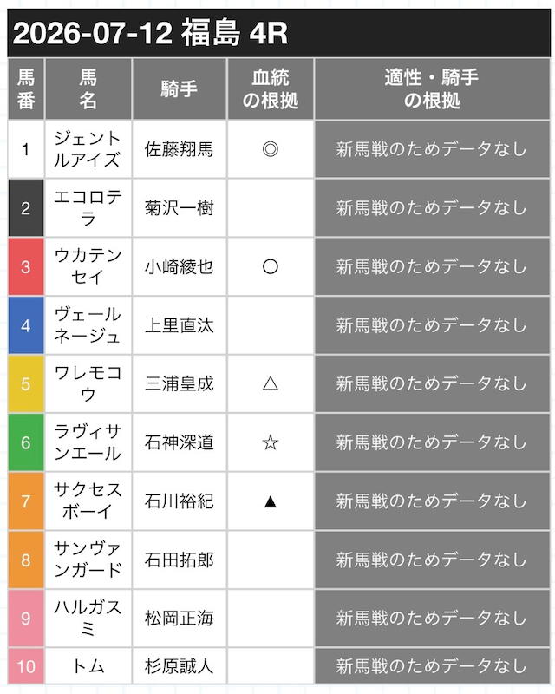The image size is (555, 694).
Task: Click the no-data cell for horse トム
Action: coord(432,666)
